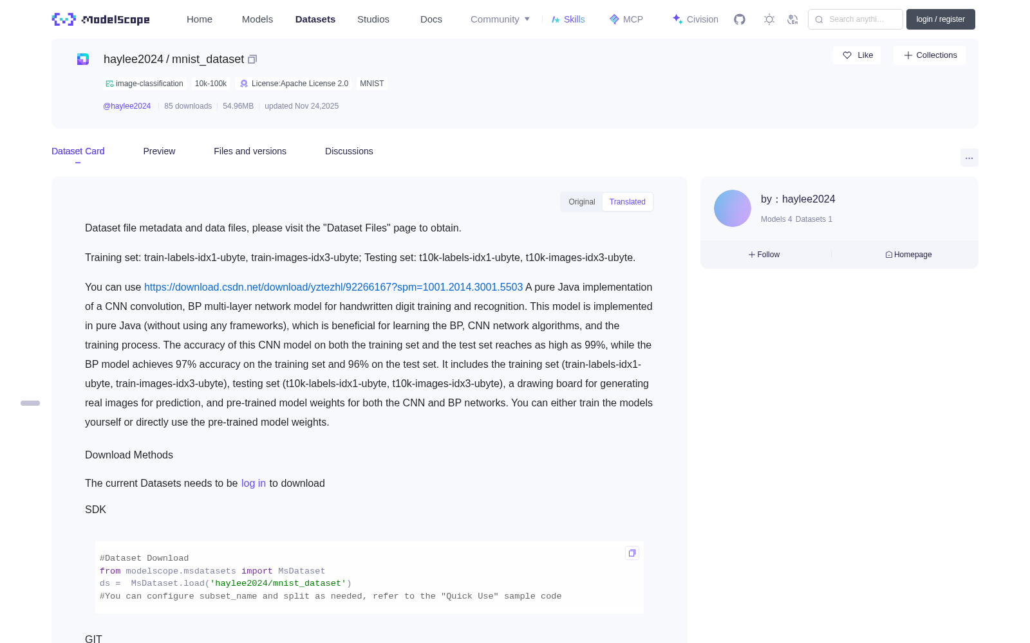Select the Discussions tab
This screenshot has width=1030, height=643.
(349, 151)
